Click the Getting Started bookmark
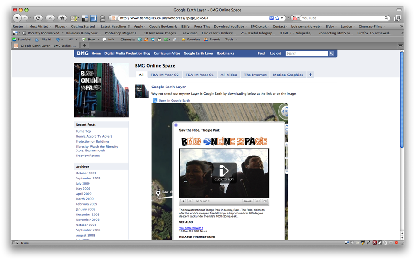The image size is (415, 260). pyautogui.click(x=83, y=26)
